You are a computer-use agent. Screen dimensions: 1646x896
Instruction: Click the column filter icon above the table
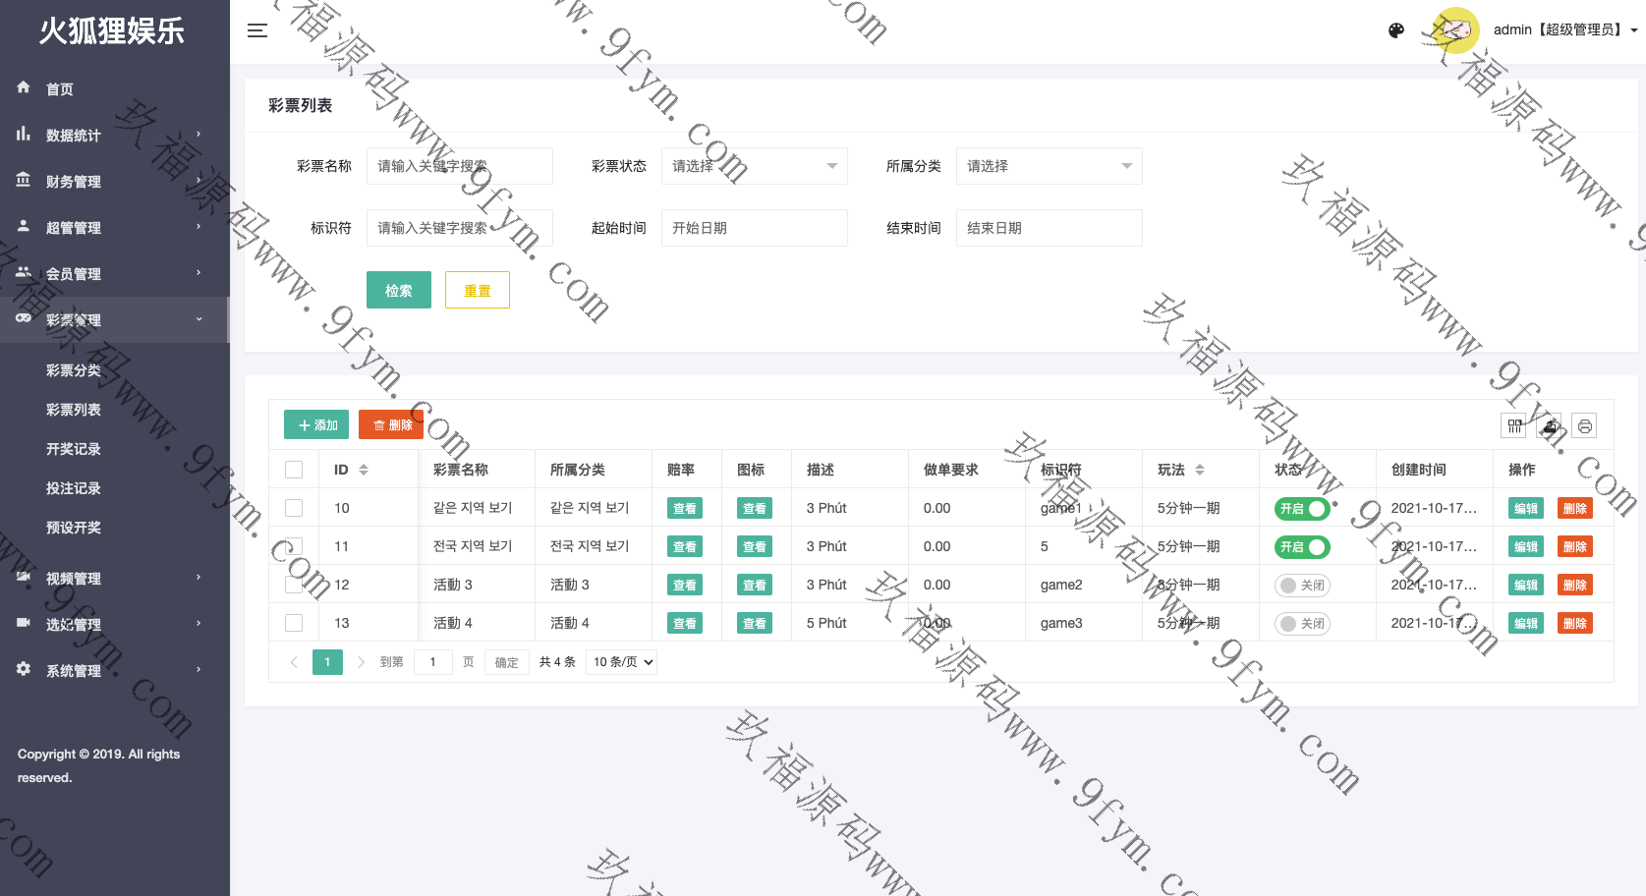tap(1514, 425)
